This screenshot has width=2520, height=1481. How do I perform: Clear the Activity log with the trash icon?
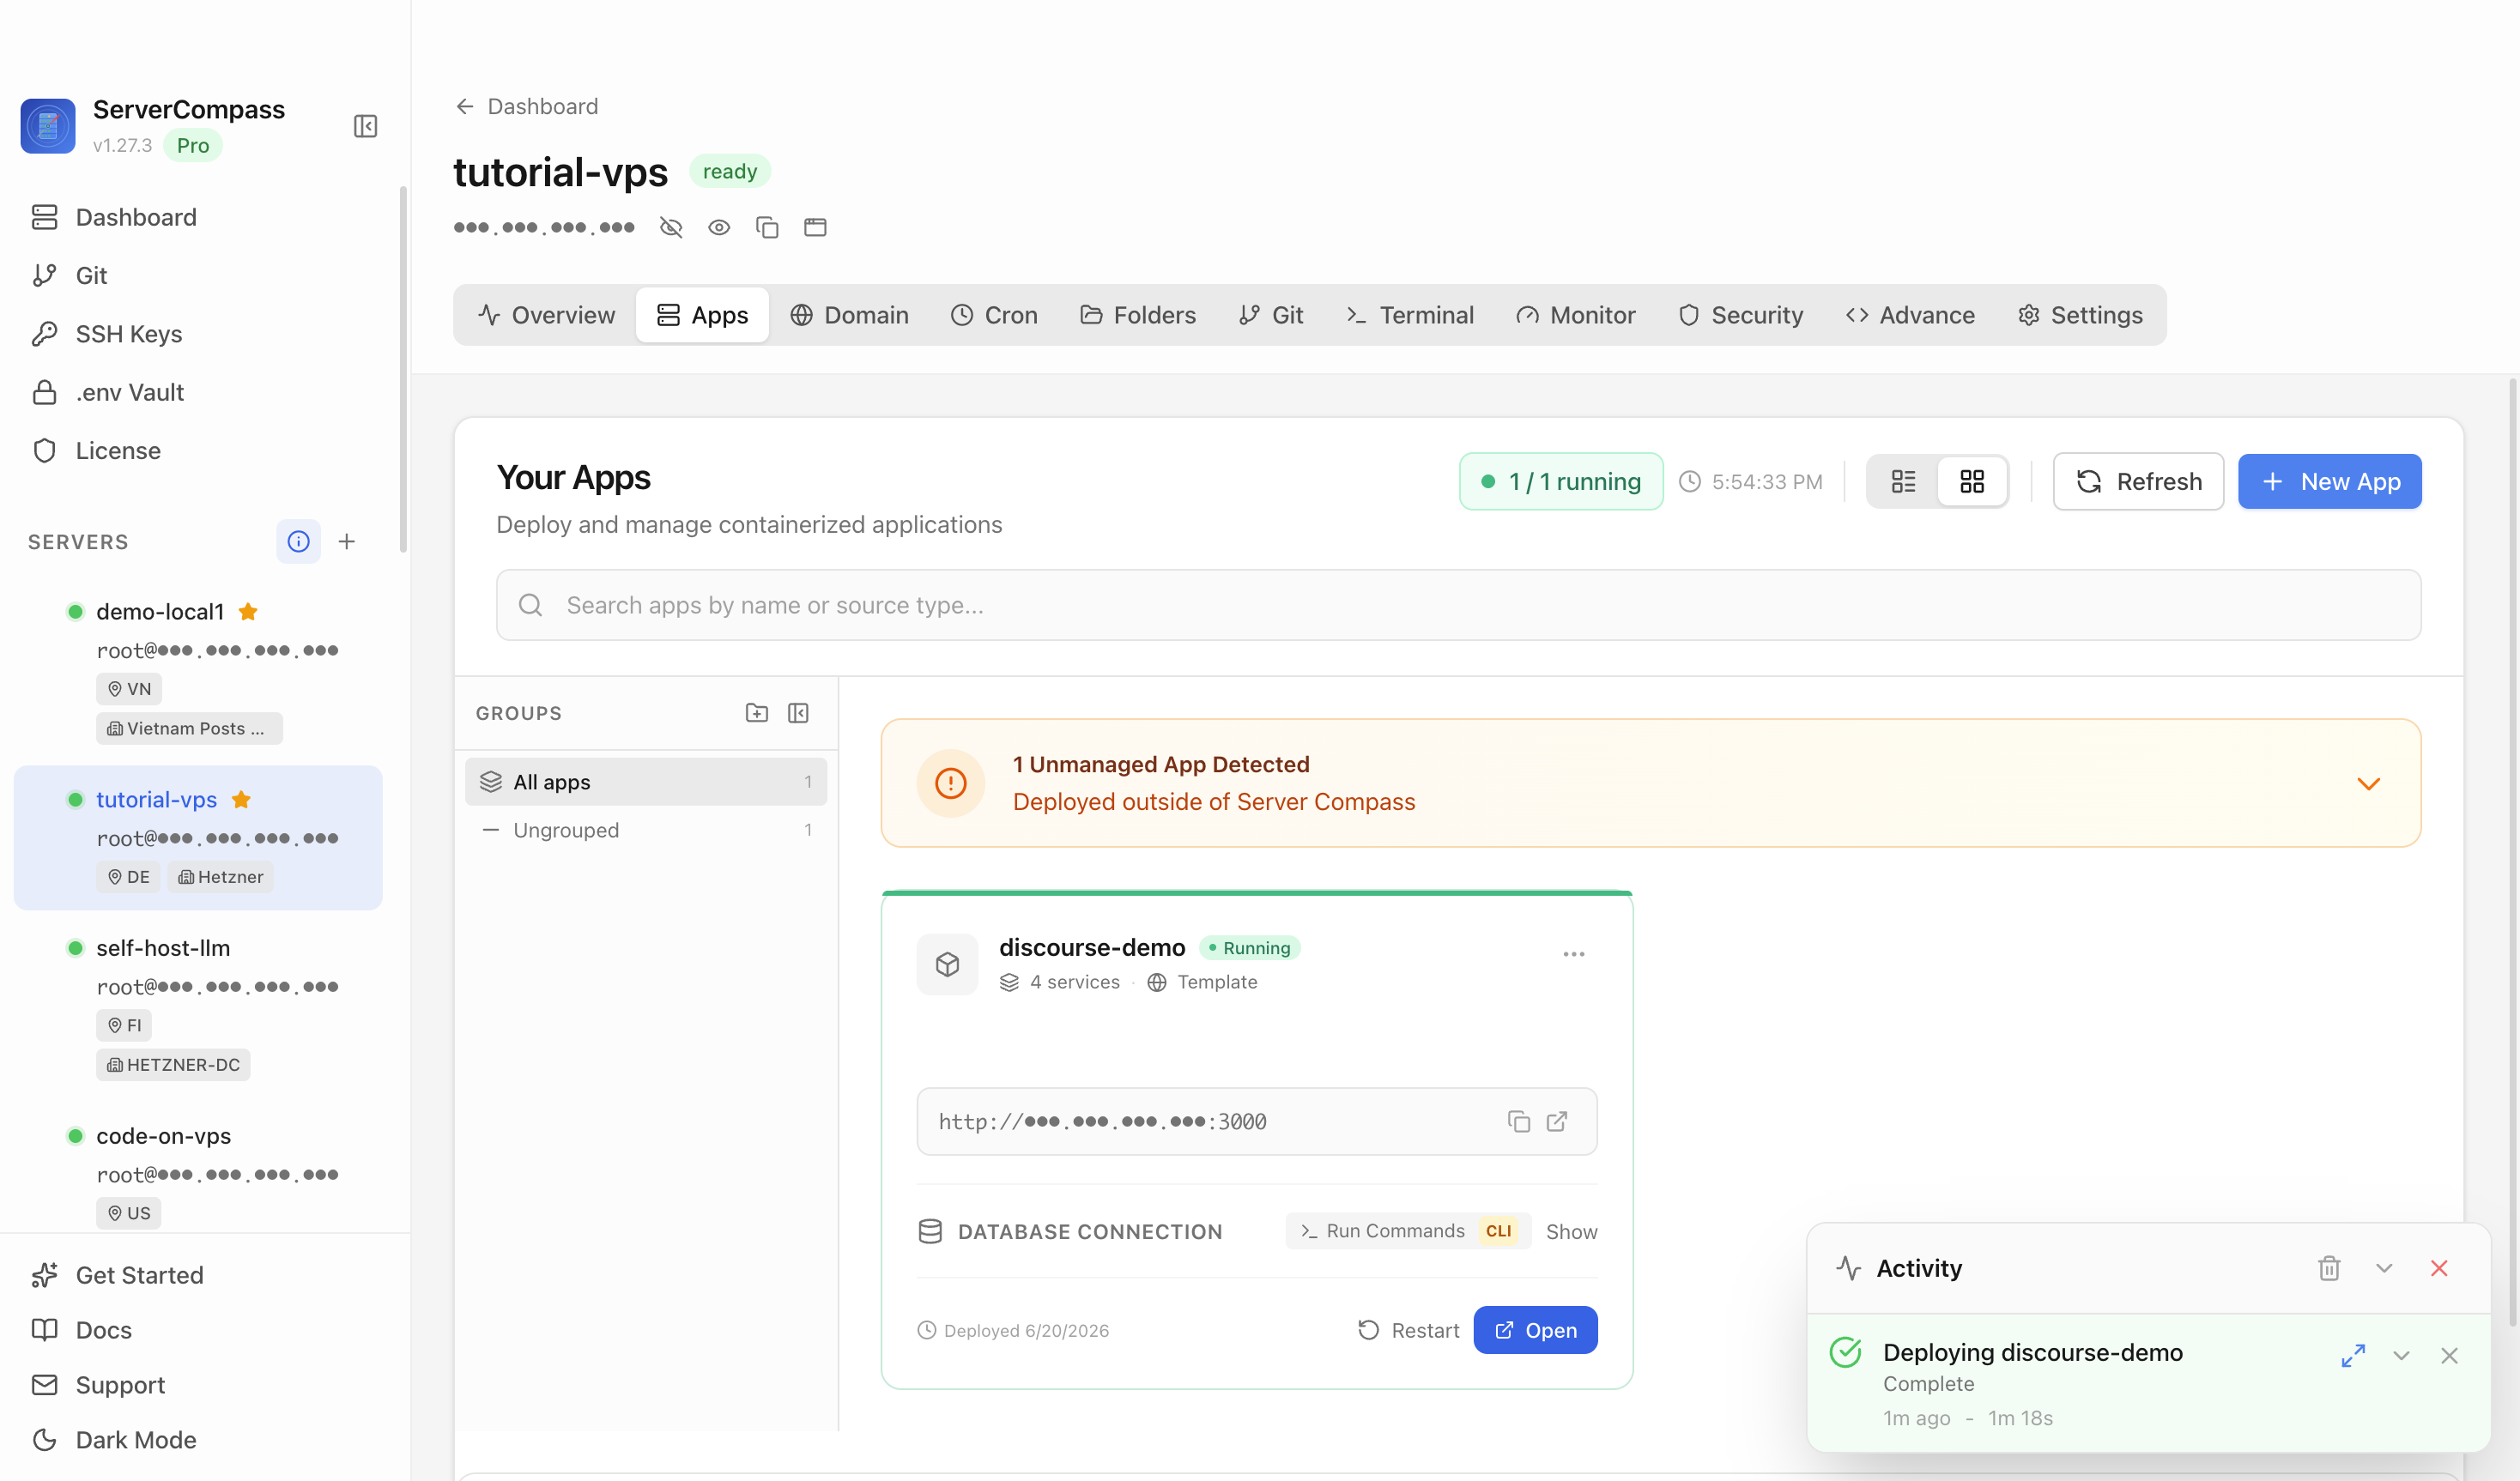(2329, 1268)
